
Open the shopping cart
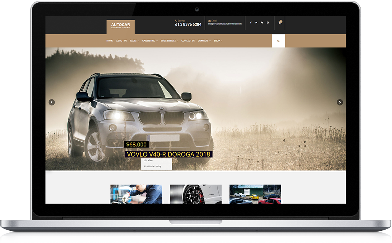pos(280,23)
